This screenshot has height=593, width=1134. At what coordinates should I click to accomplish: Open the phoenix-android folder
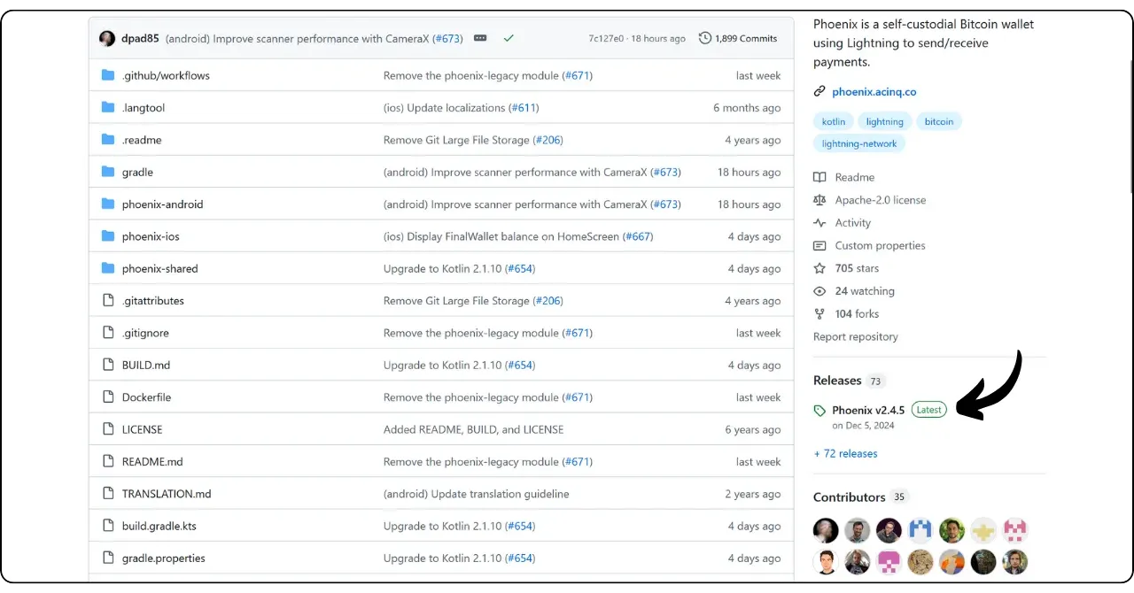click(162, 204)
